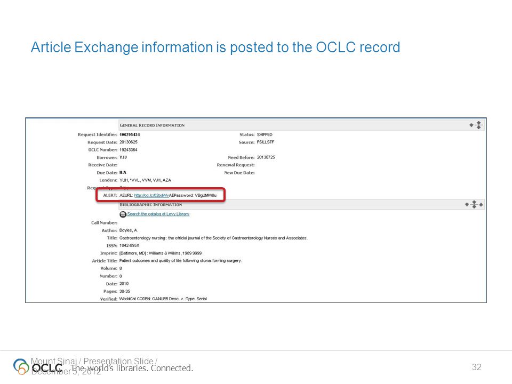Click the diamond icon right of Bibliographic Information's collapse icon
Image resolution: width=512 pixels, height=384 pixels.
(x=481, y=204)
